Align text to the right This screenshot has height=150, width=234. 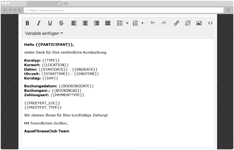pos(96,23)
